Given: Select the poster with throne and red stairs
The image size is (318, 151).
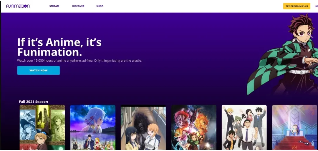Looking at the screenshot, I should pyautogui.click(x=295, y=127).
